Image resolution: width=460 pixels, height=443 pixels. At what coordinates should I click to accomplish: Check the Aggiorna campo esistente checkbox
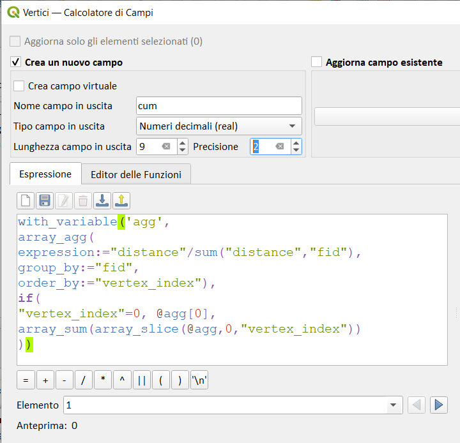[316, 62]
